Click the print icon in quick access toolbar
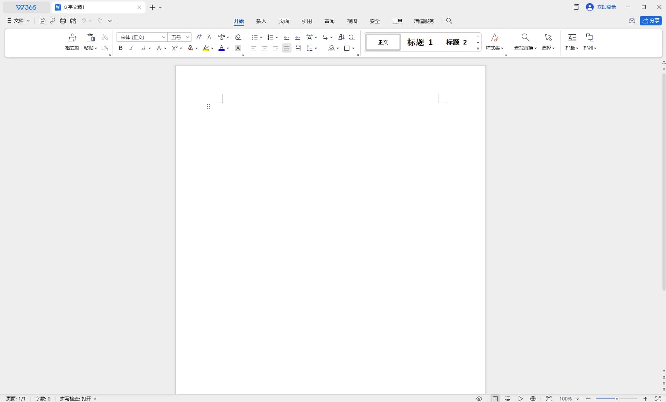This screenshot has width=666, height=402. (x=63, y=21)
